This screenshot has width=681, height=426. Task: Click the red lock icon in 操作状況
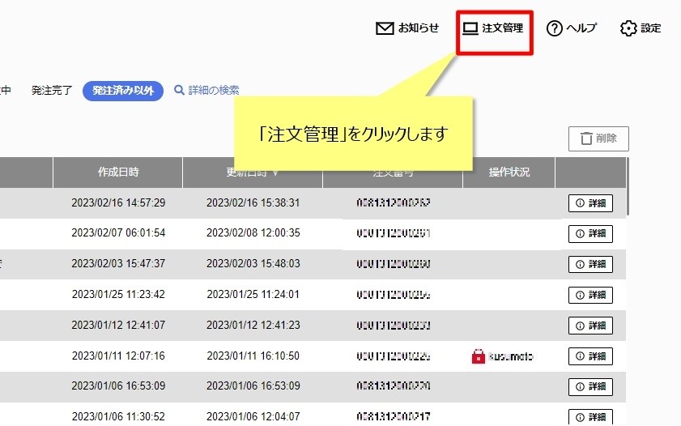478,356
